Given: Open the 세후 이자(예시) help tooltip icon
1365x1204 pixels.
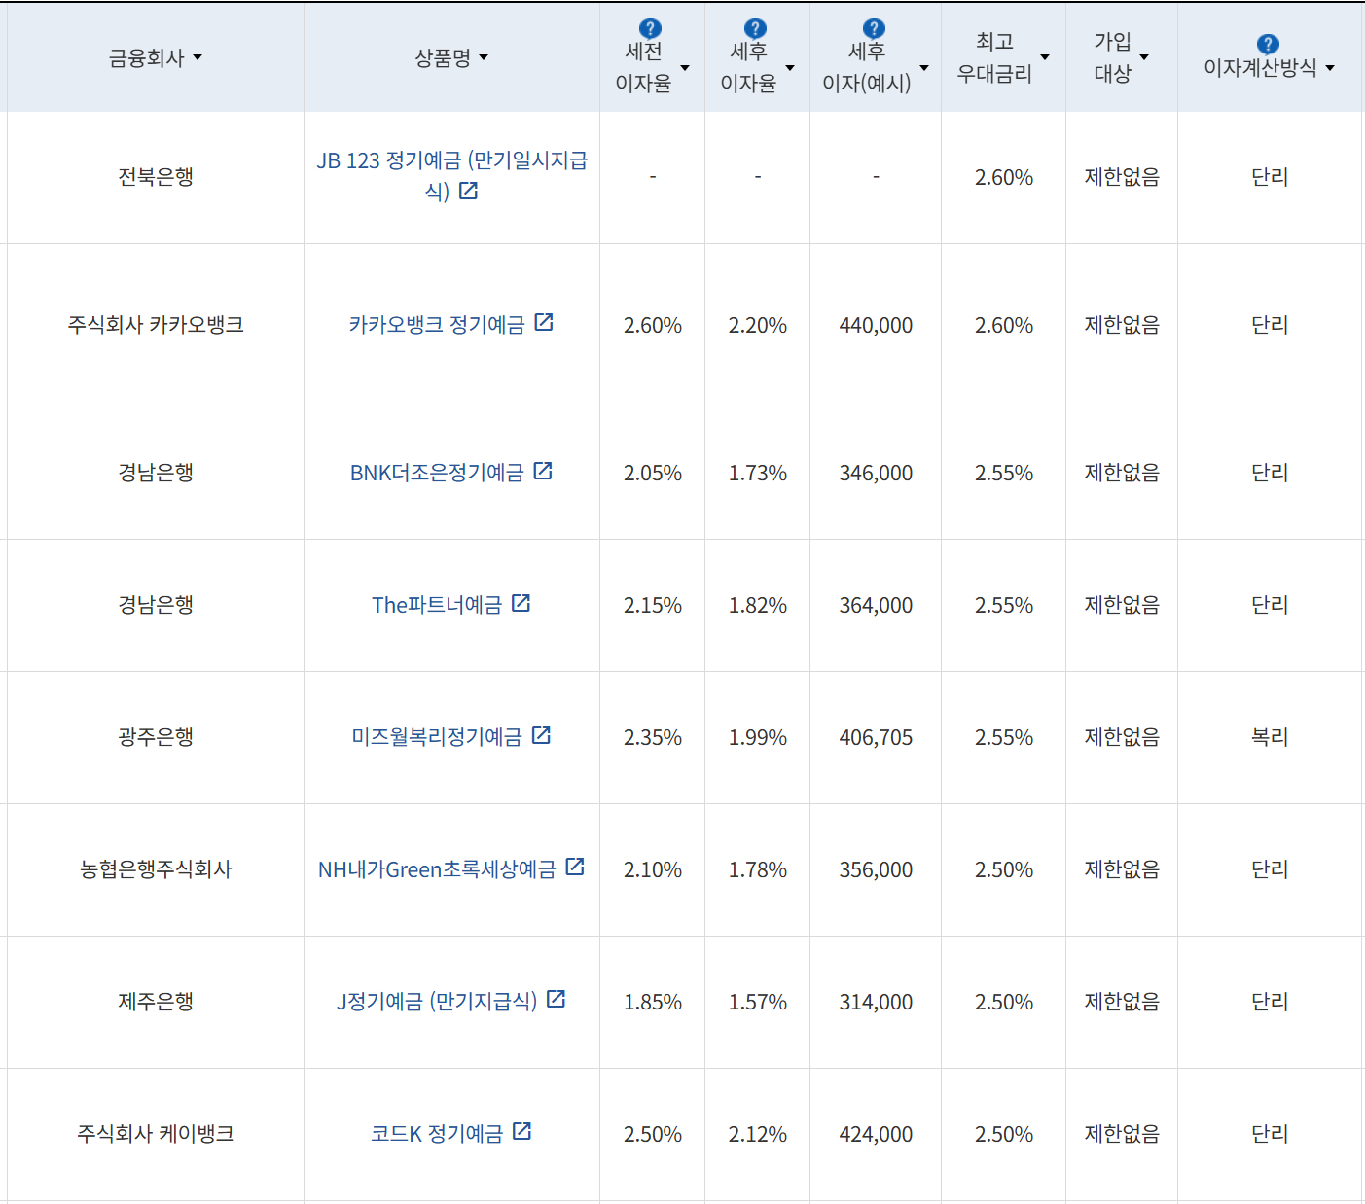Looking at the screenshot, I should tap(872, 27).
